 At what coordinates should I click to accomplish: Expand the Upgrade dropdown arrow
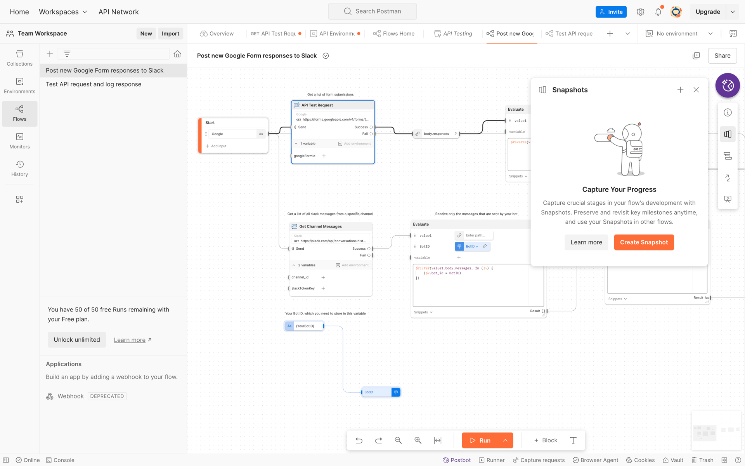[733, 12]
